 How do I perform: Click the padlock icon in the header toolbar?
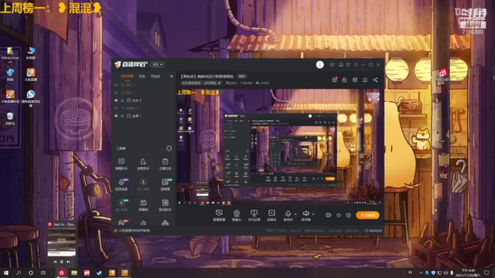[345, 80]
